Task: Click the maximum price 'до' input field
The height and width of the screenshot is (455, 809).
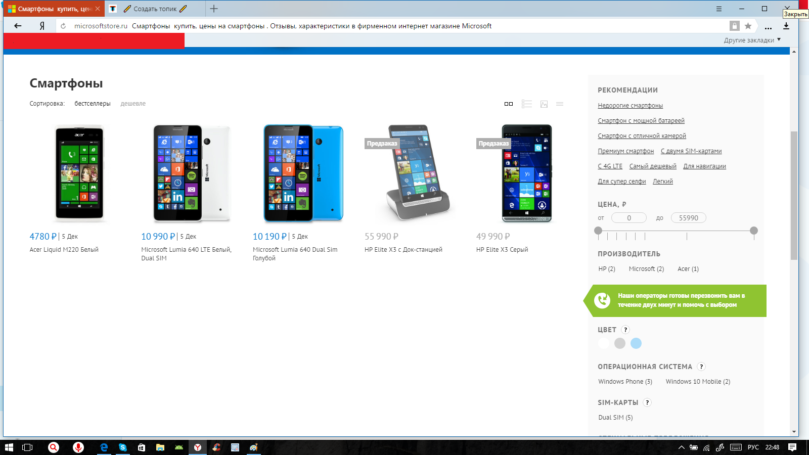Action: click(689, 218)
